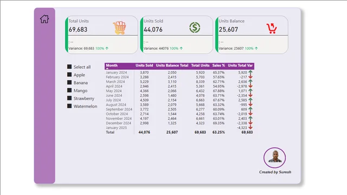Click the down arrow icon in August 2024 row
The image size is (347, 195).
[250, 105]
